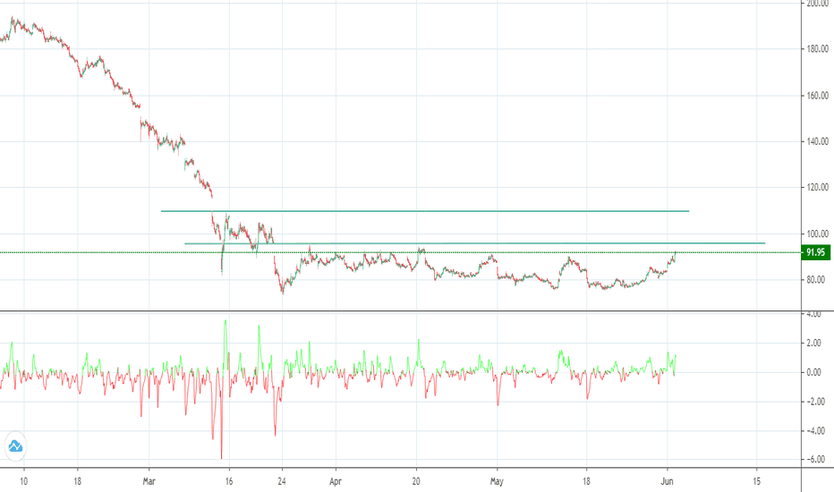
Task: Click the green 91.95 current price label
Action: click(x=816, y=252)
